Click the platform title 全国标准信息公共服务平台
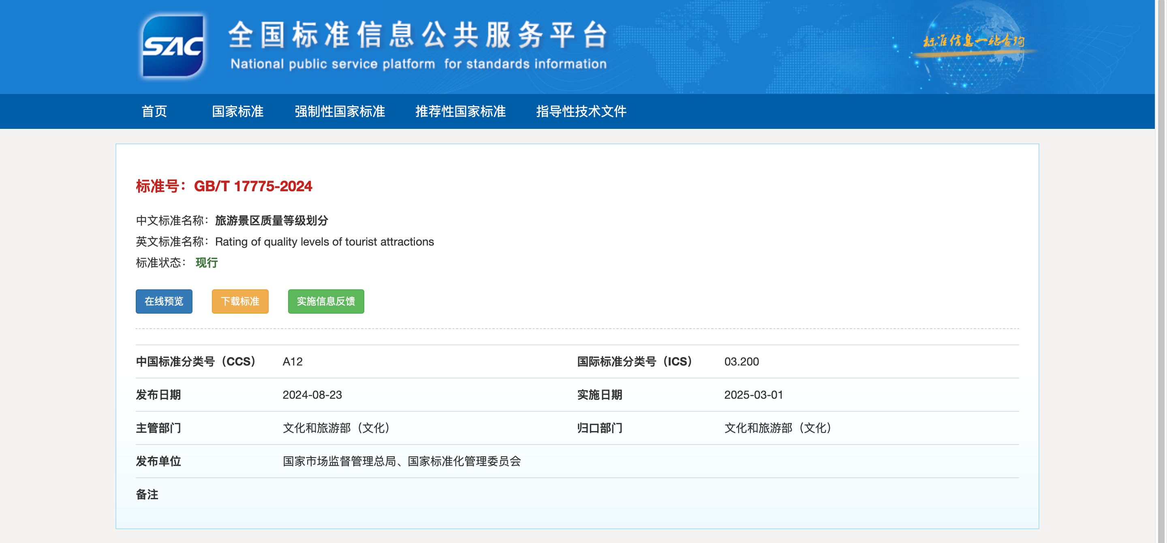This screenshot has width=1167, height=543. pyautogui.click(x=418, y=35)
